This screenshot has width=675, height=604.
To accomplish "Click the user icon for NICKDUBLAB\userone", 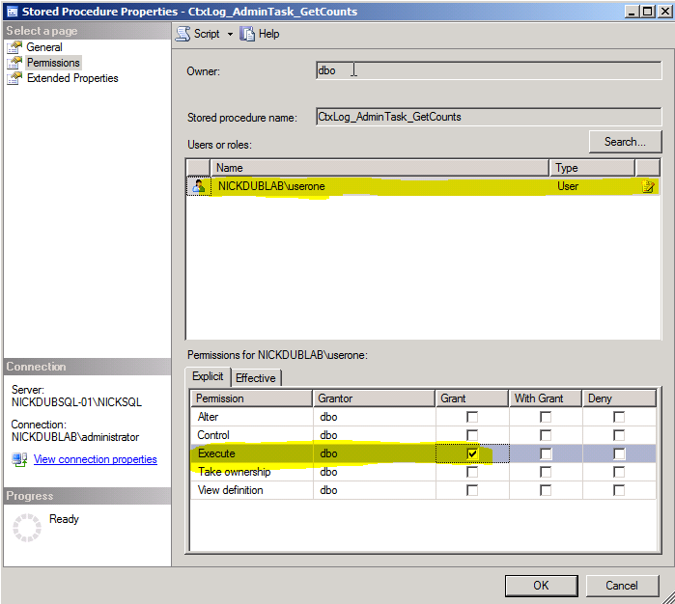I will pos(199,186).
